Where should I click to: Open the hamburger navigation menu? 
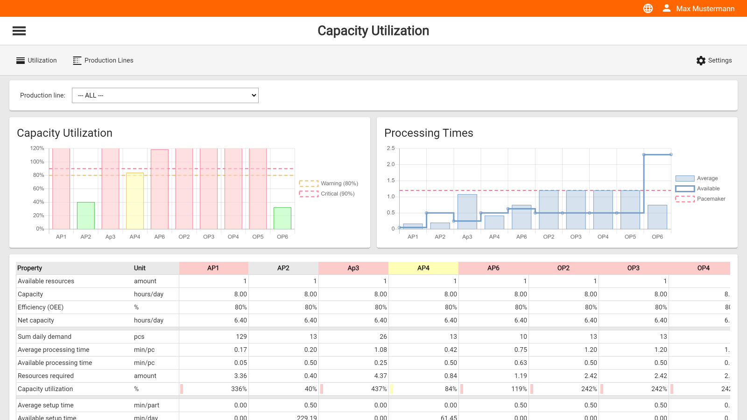[19, 31]
